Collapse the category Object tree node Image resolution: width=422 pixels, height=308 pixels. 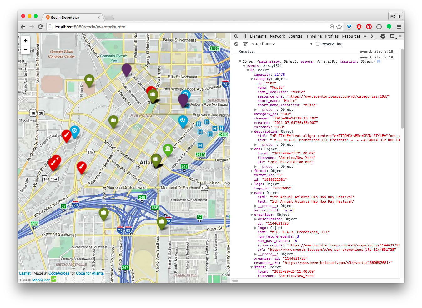point(252,79)
